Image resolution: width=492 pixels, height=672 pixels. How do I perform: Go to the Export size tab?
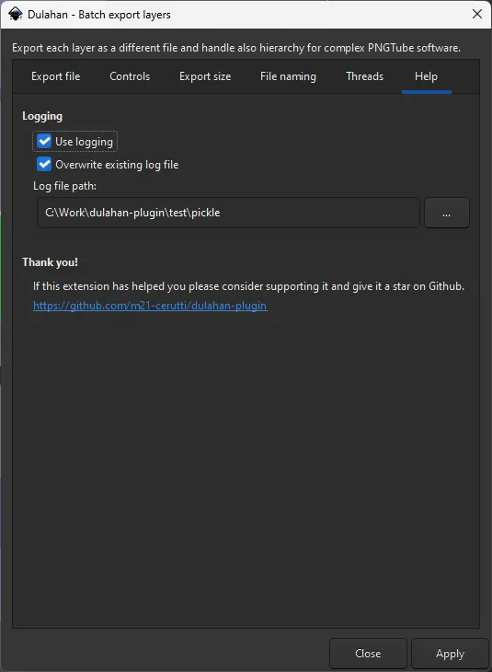pyautogui.click(x=205, y=76)
